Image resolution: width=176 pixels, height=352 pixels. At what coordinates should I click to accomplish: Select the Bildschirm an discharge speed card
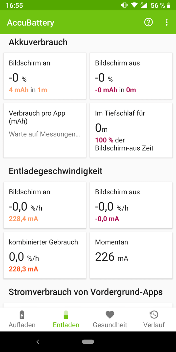coord(45,205)
